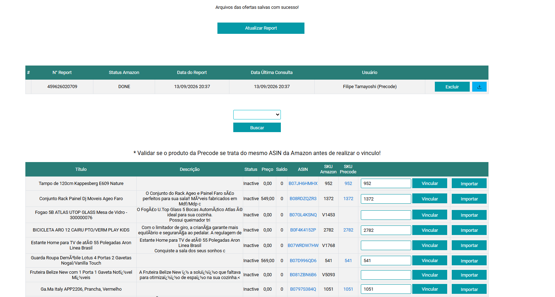Viewport: 555px width, 297px height.
Task: Open SKU Precode link 2782
Action: click(348, 230)
